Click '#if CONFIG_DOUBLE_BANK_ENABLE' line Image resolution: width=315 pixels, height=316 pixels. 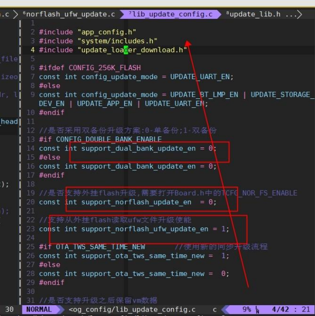click(100, 139)
